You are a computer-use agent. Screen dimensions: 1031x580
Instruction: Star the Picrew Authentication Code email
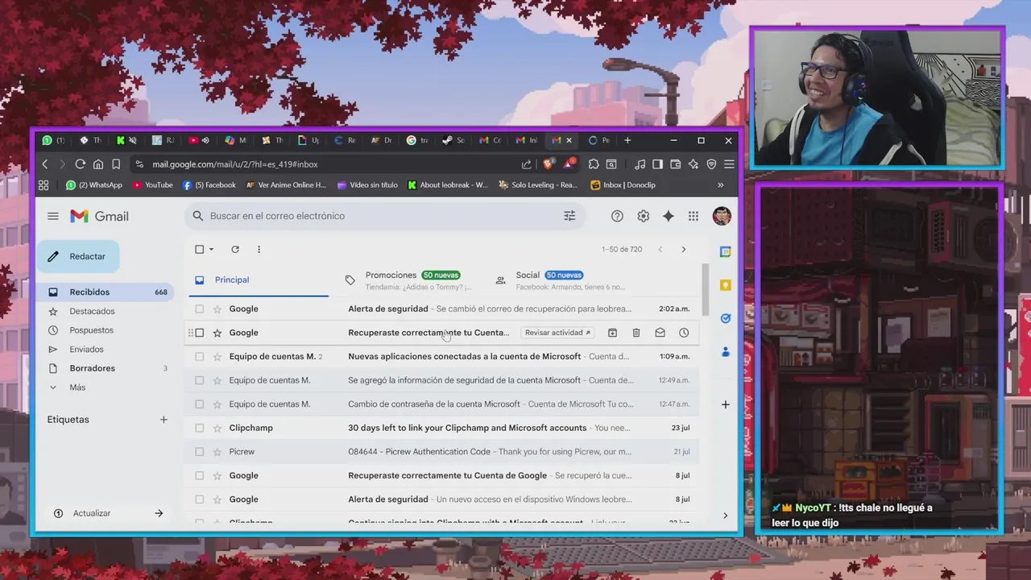coord(217,451)
